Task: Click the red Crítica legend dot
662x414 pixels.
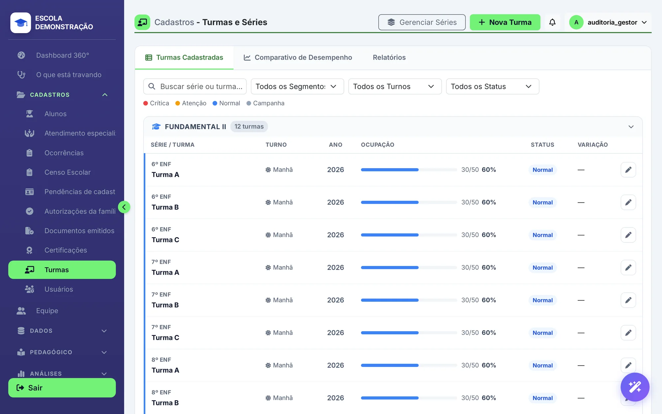Action: 145,103
